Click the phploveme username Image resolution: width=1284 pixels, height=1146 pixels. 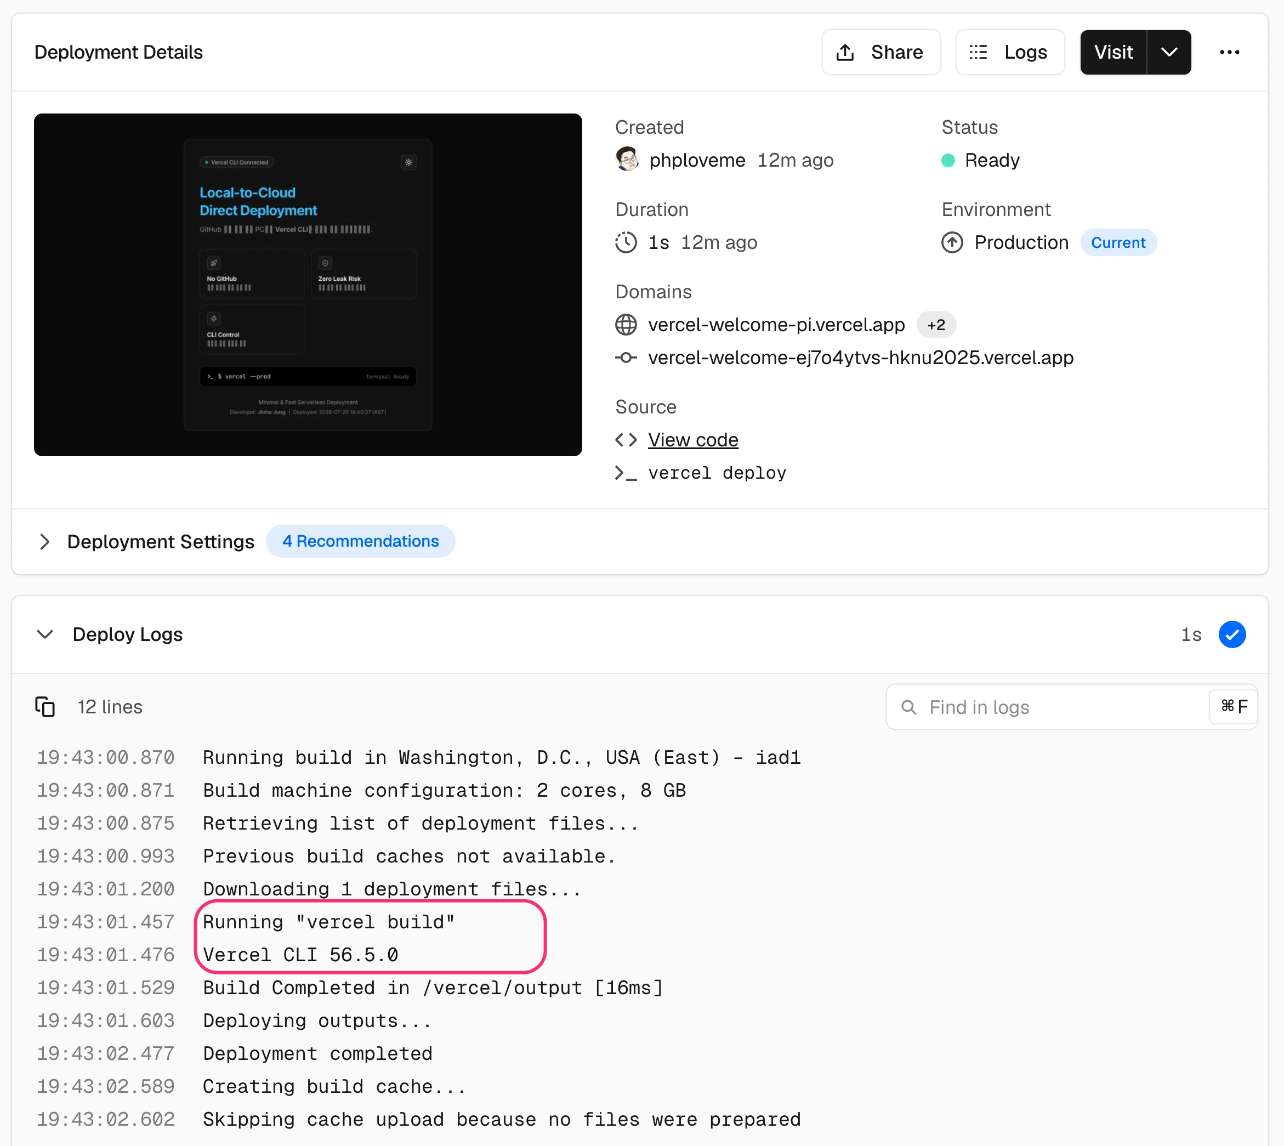pos(697,161)
